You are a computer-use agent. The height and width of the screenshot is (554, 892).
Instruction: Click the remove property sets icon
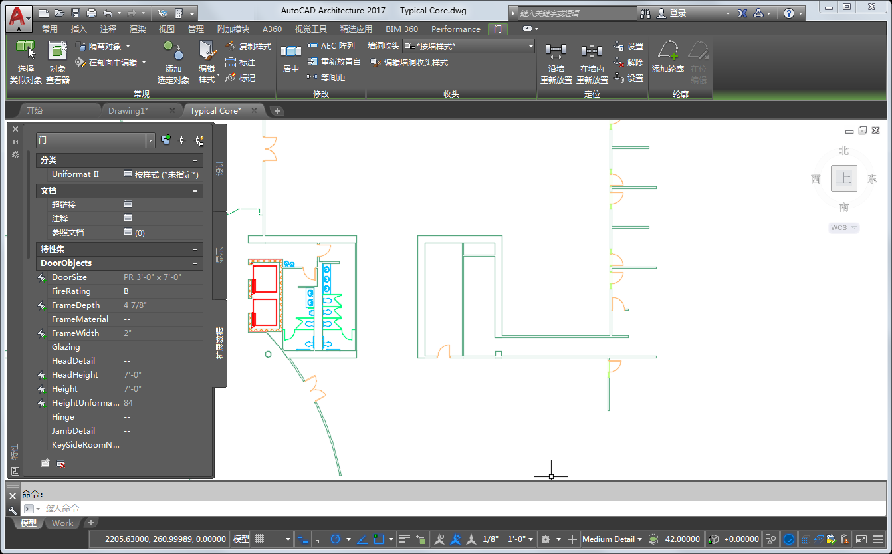coord(60,464)
